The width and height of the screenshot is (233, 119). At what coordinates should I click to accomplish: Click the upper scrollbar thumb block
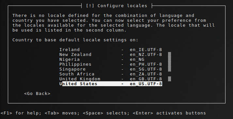[169, 62]
